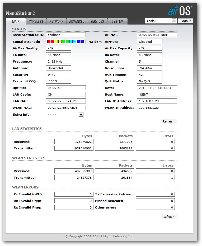Screen dimensions: 202x246
Task: Click the Date 2012-04-23 14:06:34 value
Action: click(157, 88)
